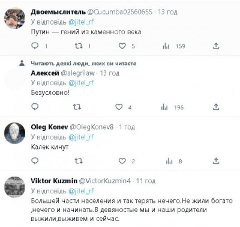The width and height of the screenshot is (240, 227).
Task: Share Двоемыслитель's tweet with upload icon
Action: tap(216, 46)
